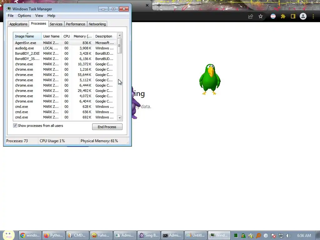Image resolution: width=320 pixels, height=240 pixels.
Task: Open the Options menu in Task Manager
Action: (x=24, y=16)
